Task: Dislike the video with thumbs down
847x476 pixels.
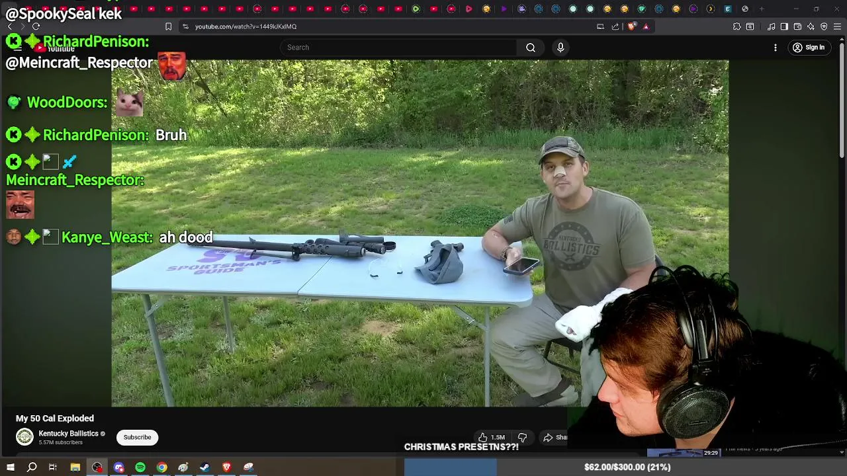Action: pos(522,437)
